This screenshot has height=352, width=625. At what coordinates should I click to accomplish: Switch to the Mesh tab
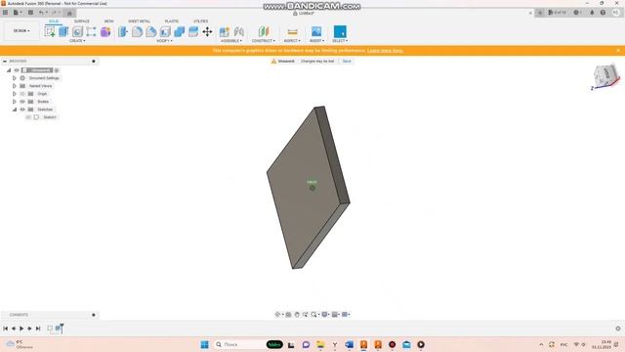108,22
